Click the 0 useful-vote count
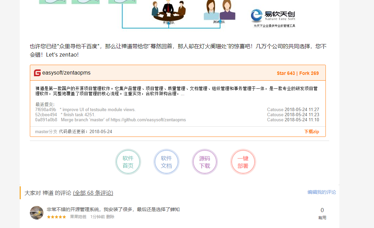The height and width of the screenshot is (228, 374). tap(322, 210)
